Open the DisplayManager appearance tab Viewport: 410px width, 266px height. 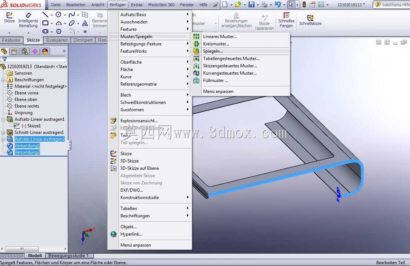click(x=45, y=51)
